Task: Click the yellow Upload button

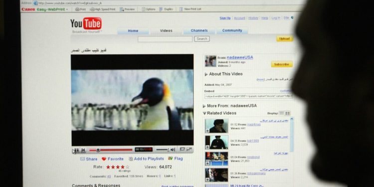Action: (285, 38)
